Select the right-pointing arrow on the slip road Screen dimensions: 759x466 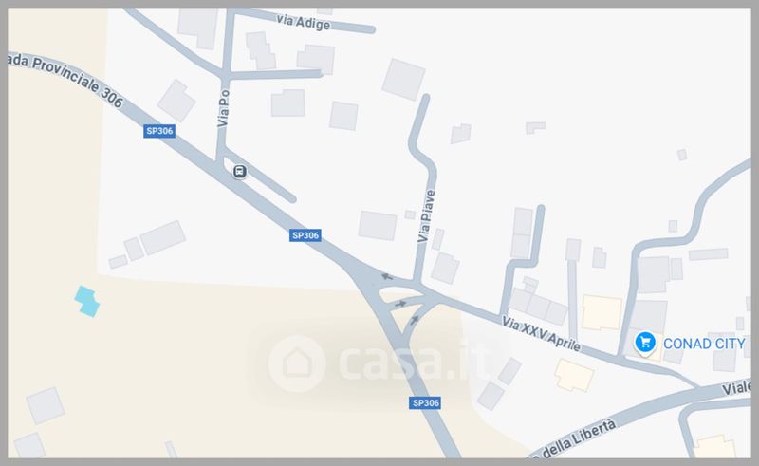[x=400, y=304]
